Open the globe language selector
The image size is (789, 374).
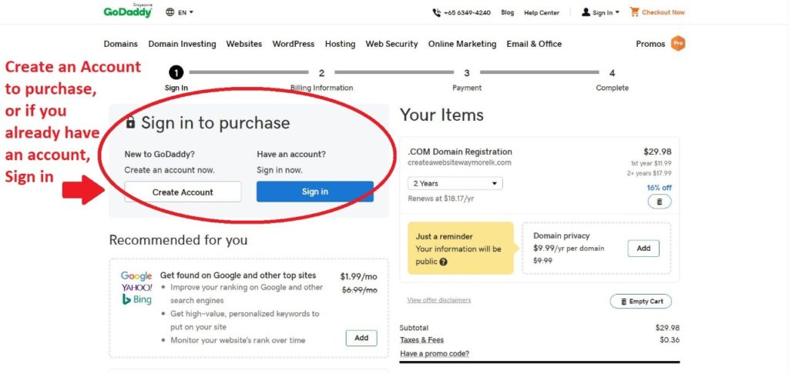(170, 12)
